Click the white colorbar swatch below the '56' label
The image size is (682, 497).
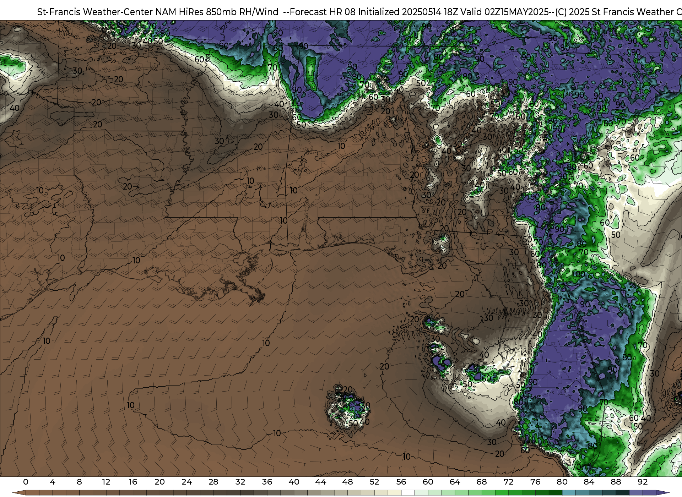coord(408,493)
